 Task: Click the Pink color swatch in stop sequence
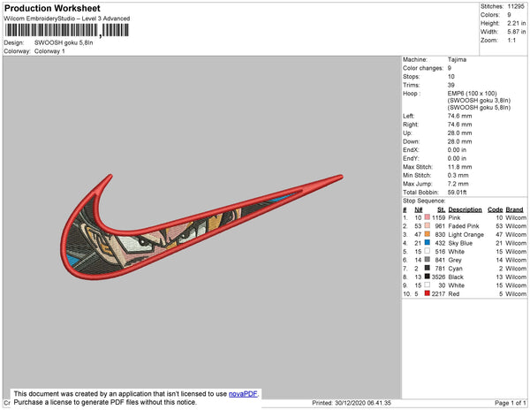428,217
